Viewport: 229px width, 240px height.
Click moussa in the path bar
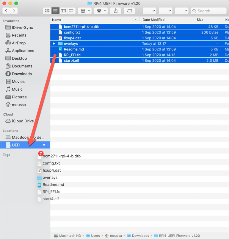coord(113,236)
